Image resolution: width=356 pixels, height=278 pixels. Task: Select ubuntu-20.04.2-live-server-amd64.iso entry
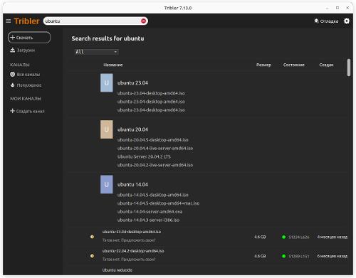tap(155, 165)
